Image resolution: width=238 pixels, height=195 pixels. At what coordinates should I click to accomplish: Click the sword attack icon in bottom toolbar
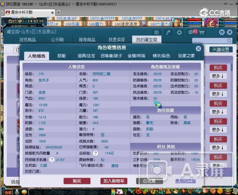(x=131, y=191)
